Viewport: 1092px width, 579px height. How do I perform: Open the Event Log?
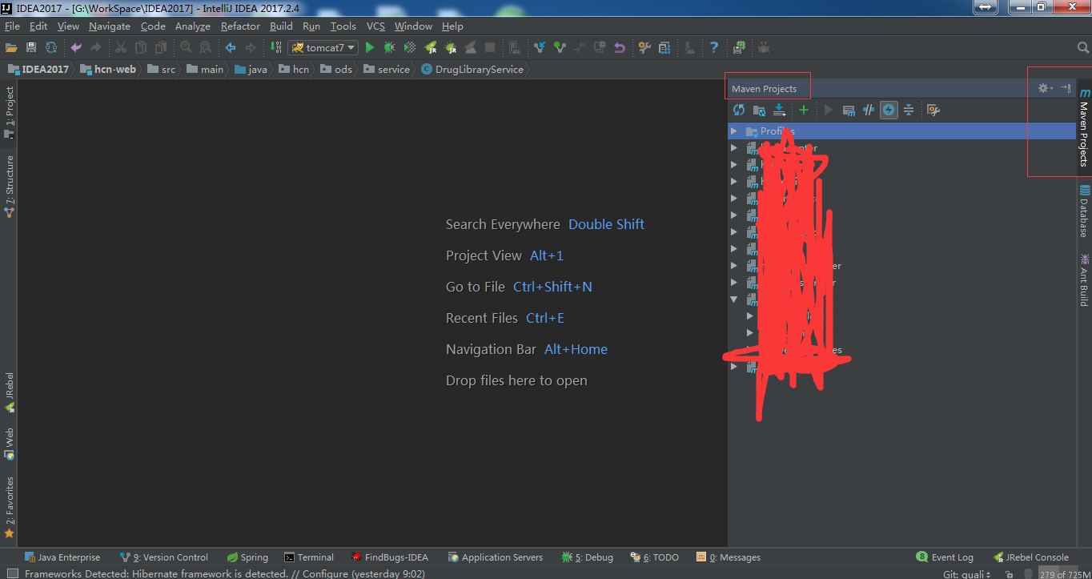pyautogui.click(x=945, y=557)
